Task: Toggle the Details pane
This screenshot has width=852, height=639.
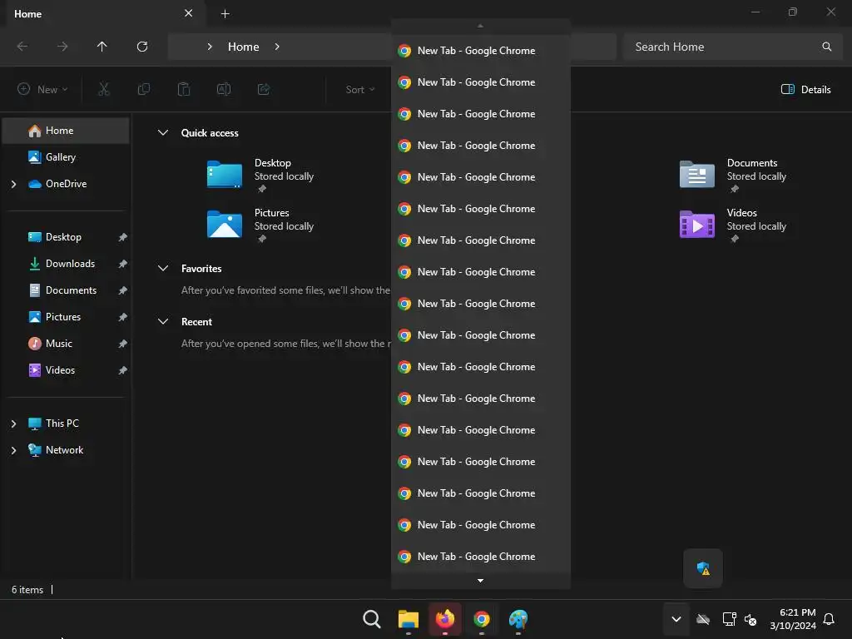Action: tap(805, 89)
